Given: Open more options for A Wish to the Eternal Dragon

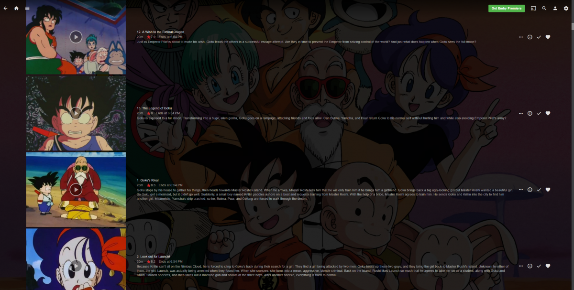Looking at the screenshot, I should pos(520,37).
